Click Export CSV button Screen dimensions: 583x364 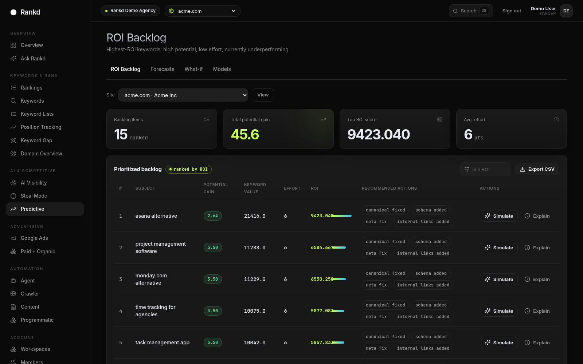[x=537, y=169]
